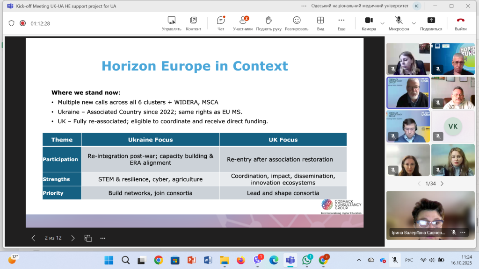Show hidden system tray icons
This screenshot has height=269, width=479.
[359, 260]
